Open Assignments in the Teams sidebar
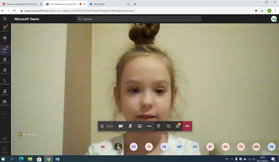Image resolution: width=279 pixels, height=162 pixels. [5, 60]
